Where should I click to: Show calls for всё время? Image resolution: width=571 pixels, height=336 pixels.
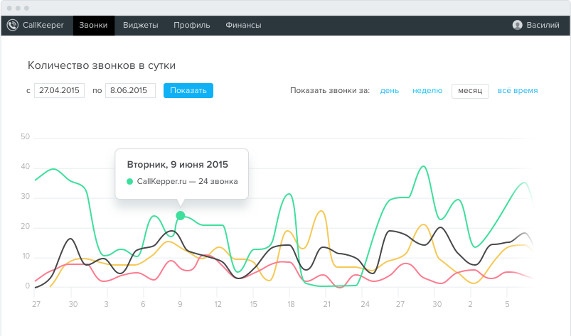[517, 90]
